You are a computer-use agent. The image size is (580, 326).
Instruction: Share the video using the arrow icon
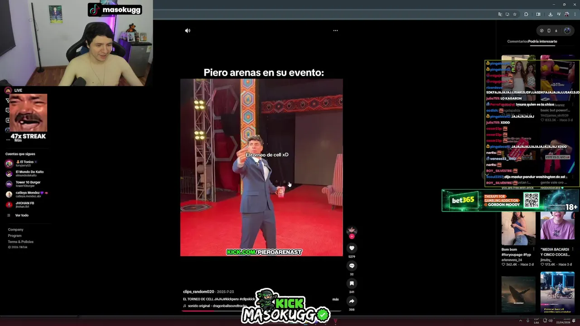coord(352,301)
